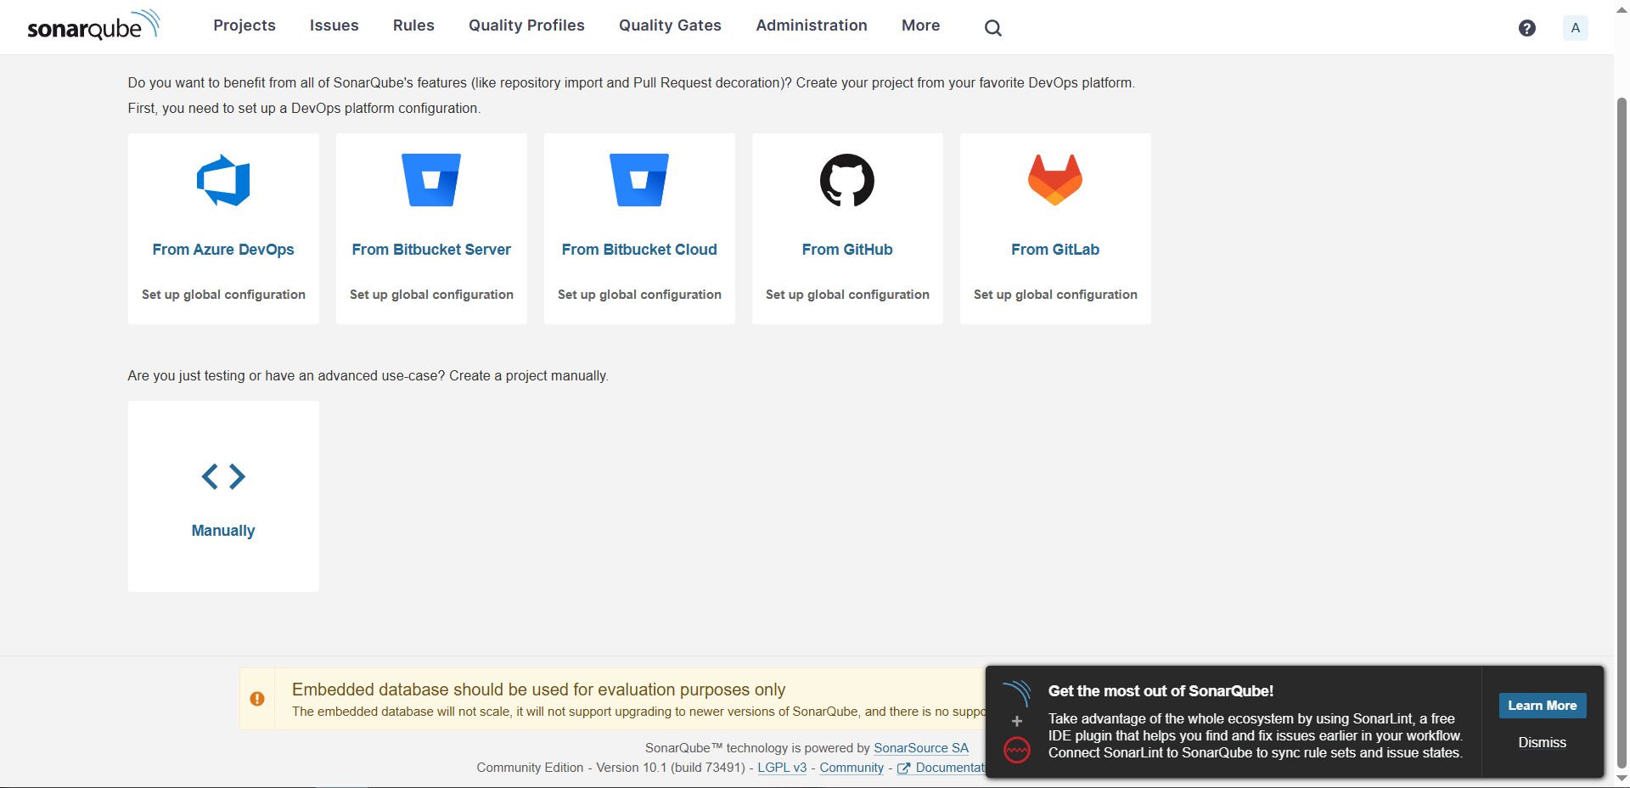Click the vertical page scrollbar
Viewport: 1630px width, 788px height.
pos(1622,431)
